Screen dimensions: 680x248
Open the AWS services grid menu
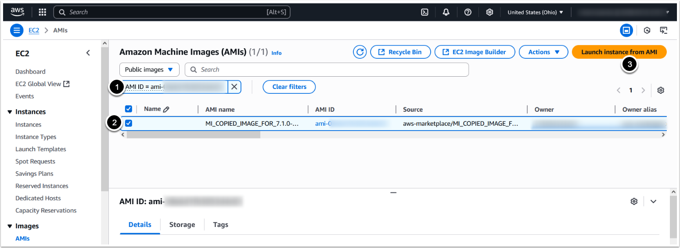pos(43,12)
